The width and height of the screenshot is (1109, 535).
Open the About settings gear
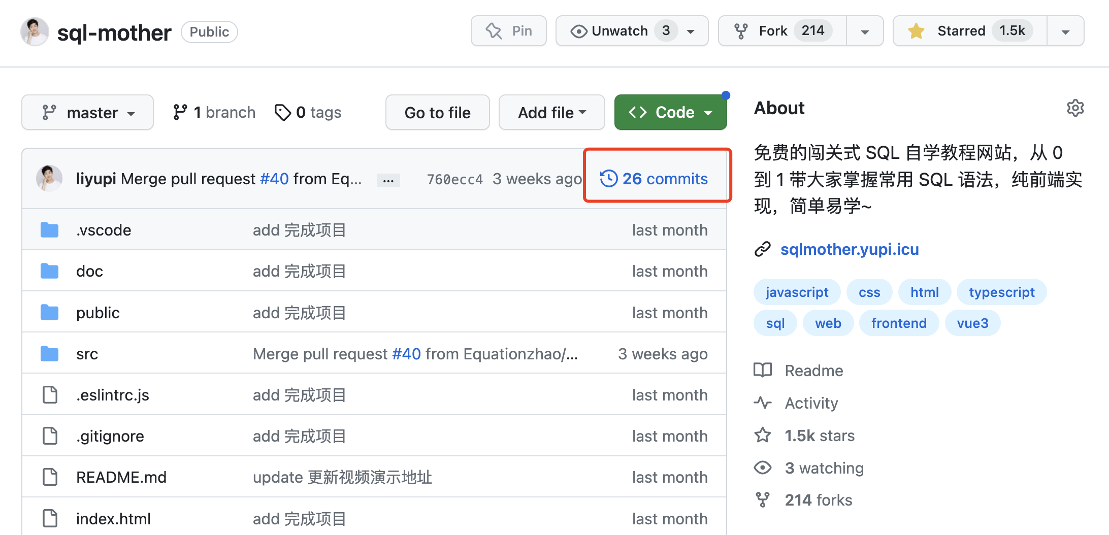pos(1075,108)
